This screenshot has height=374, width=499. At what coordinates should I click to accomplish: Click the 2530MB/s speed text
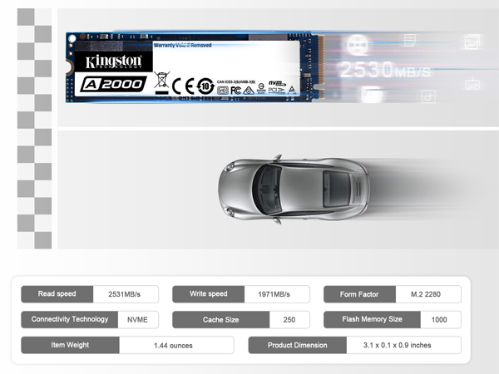point(385,70)
